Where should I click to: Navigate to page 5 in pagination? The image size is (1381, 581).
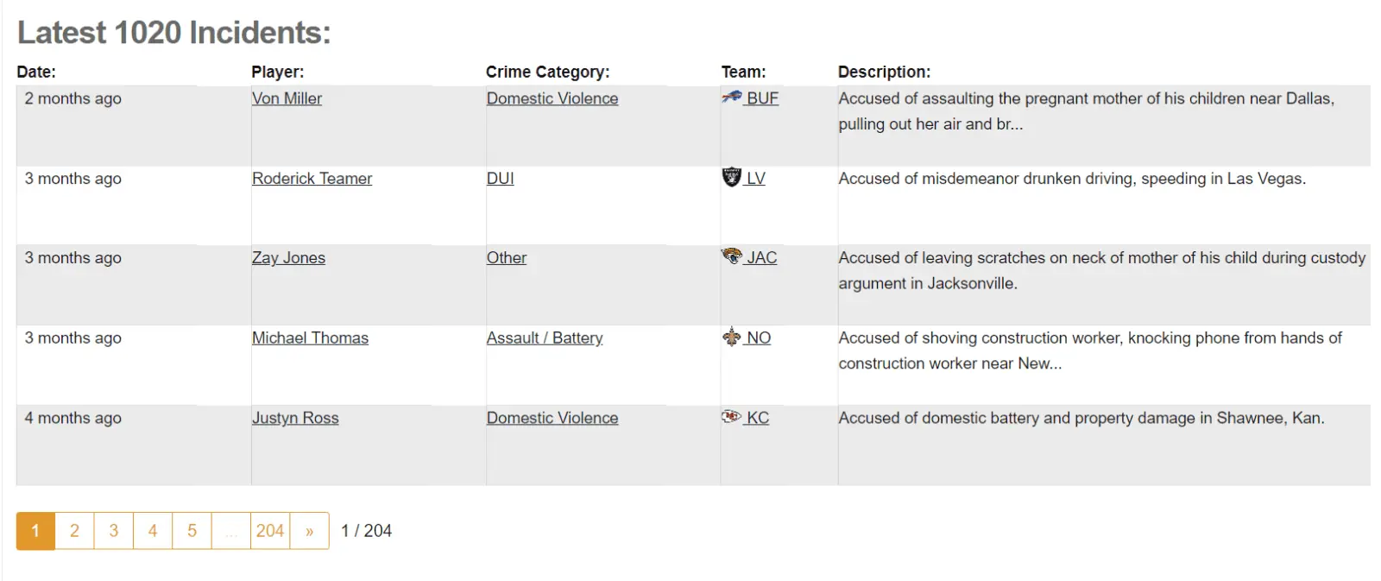(192, 531)
